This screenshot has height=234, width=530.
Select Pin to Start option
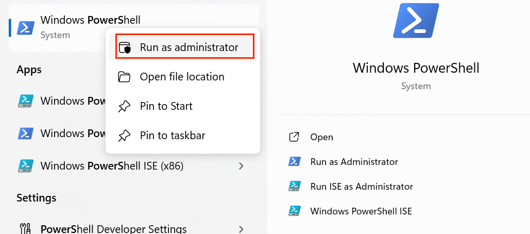(x=183, y=106)
